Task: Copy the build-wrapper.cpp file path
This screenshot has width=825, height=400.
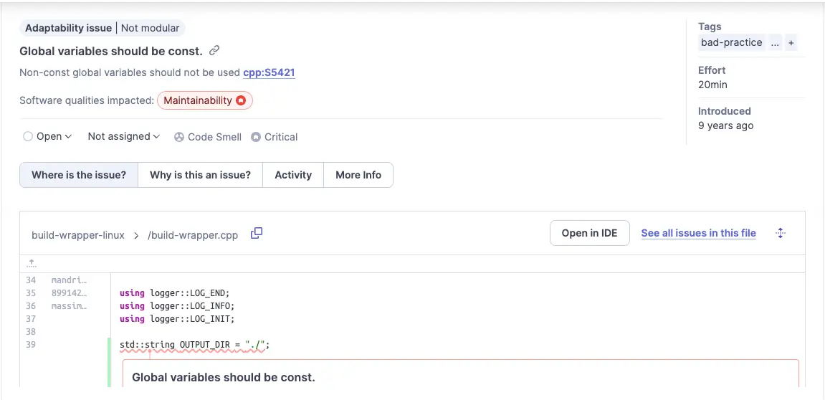Action: (x=257, y=233)
